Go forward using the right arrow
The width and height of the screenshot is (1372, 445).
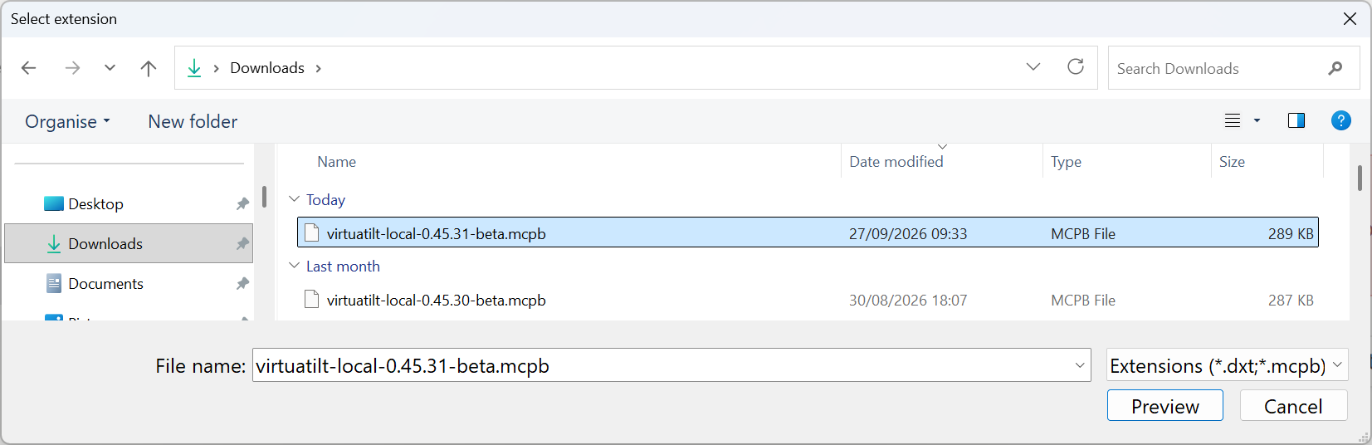[72, 68]
